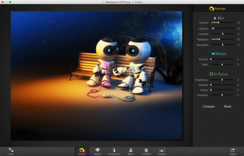Activate the Tilt-Shift preset
Screen dimensions: 244x156
point(146,152)
